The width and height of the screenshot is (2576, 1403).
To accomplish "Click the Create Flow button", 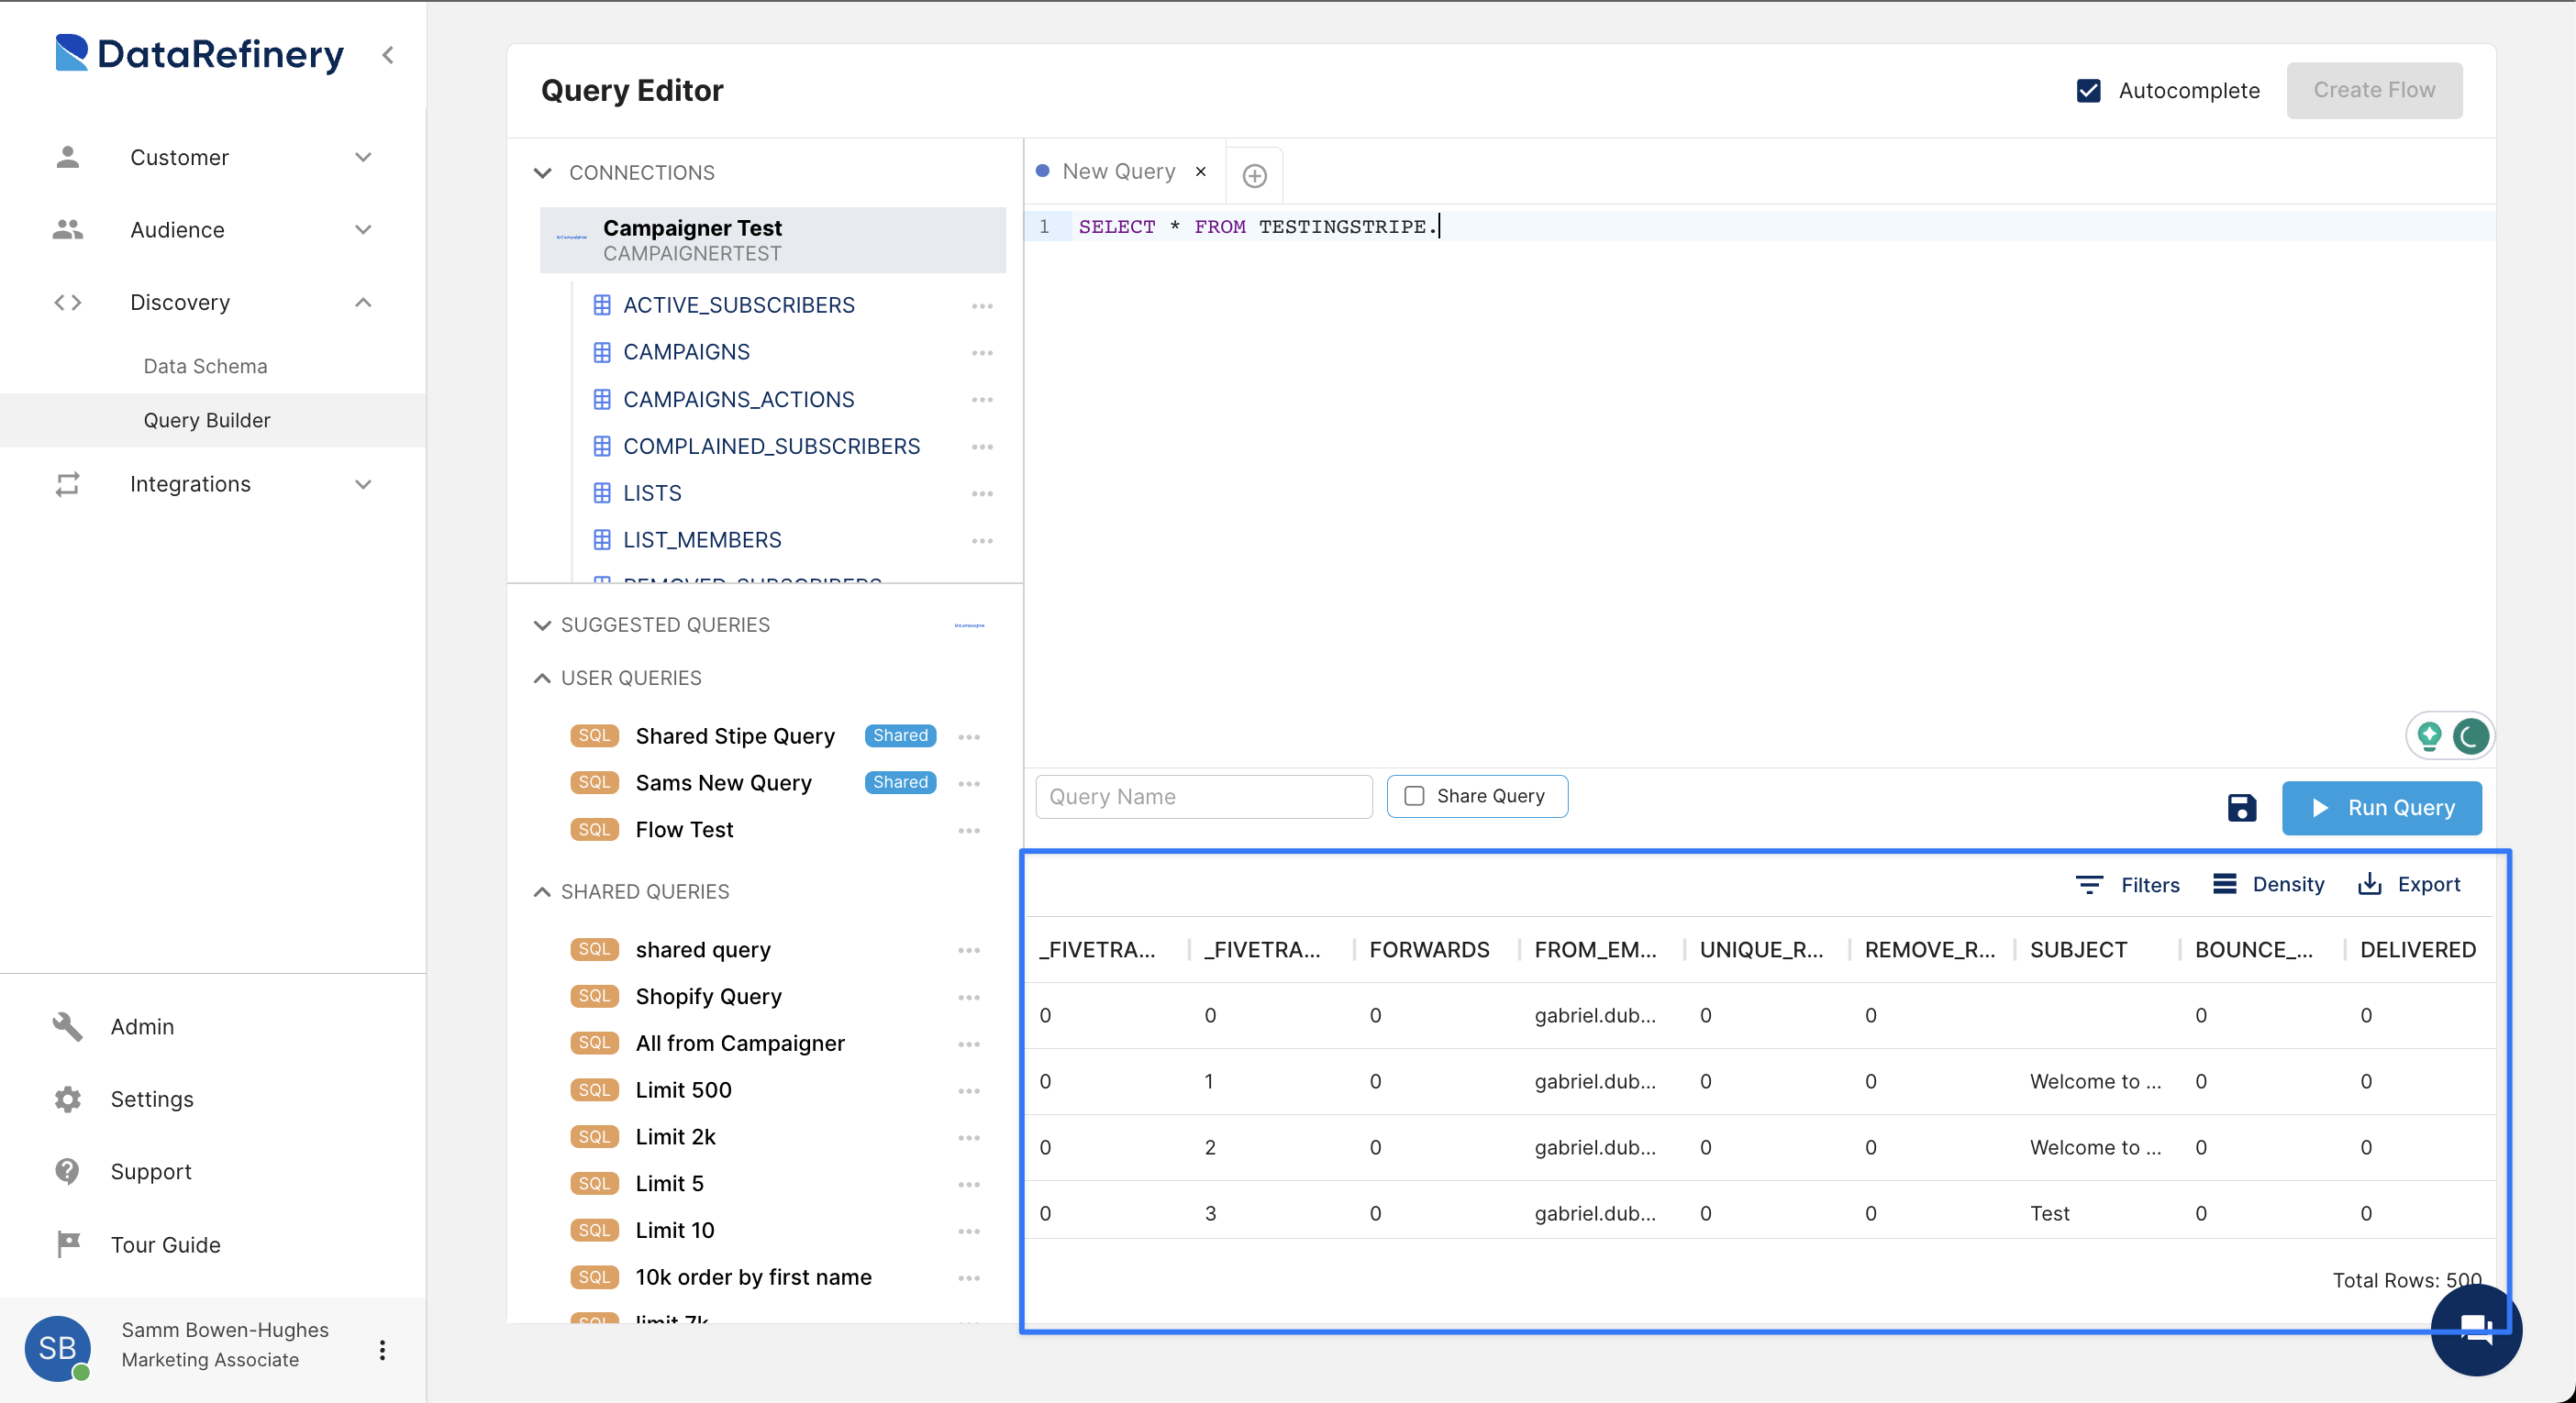I will tap(2374, 88).
